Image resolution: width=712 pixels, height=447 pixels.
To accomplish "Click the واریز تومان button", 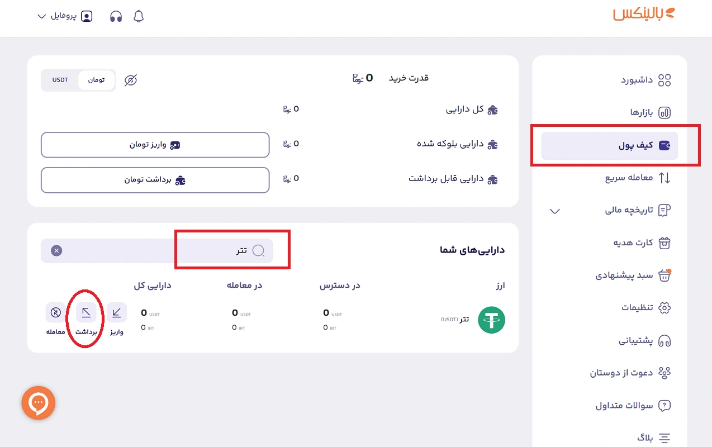I will (155, 145).
